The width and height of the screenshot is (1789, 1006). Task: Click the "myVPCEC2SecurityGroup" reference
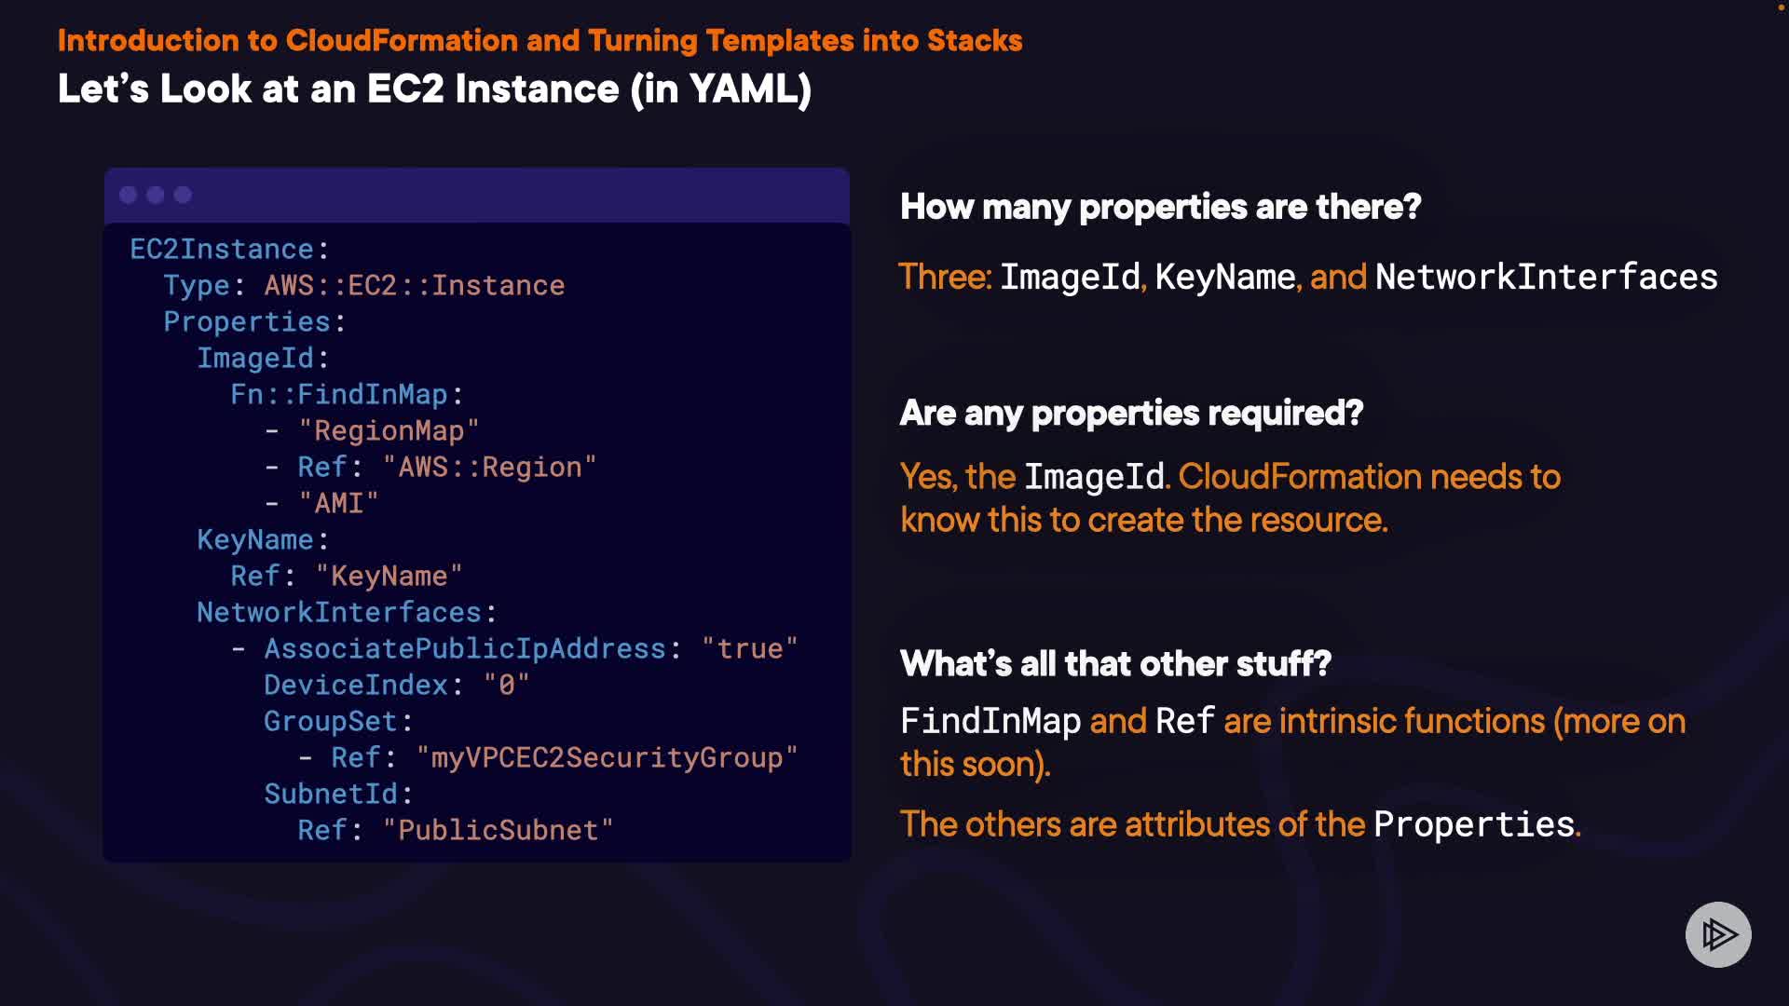[607, 758]
